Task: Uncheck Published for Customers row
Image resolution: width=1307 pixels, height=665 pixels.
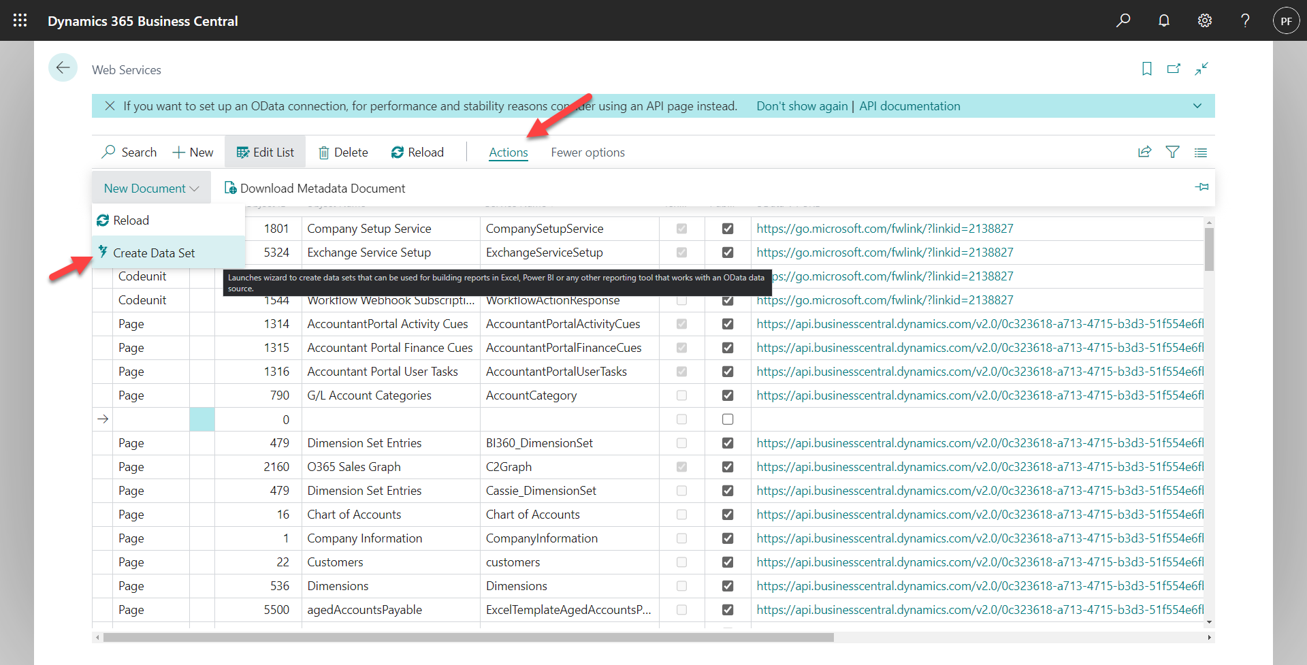Action: point(728,562)
